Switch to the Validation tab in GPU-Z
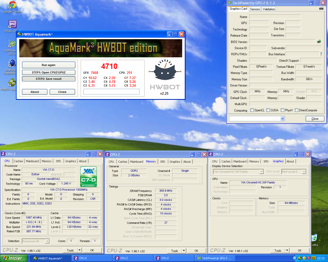328x262 pixels. tap(269, 9)
